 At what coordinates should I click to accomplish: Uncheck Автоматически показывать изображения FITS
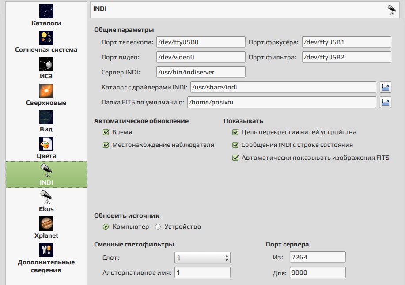[x=235, y=158]
